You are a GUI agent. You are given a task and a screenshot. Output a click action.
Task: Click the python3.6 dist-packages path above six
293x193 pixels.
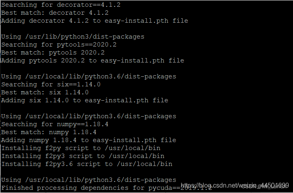[101, 76]
